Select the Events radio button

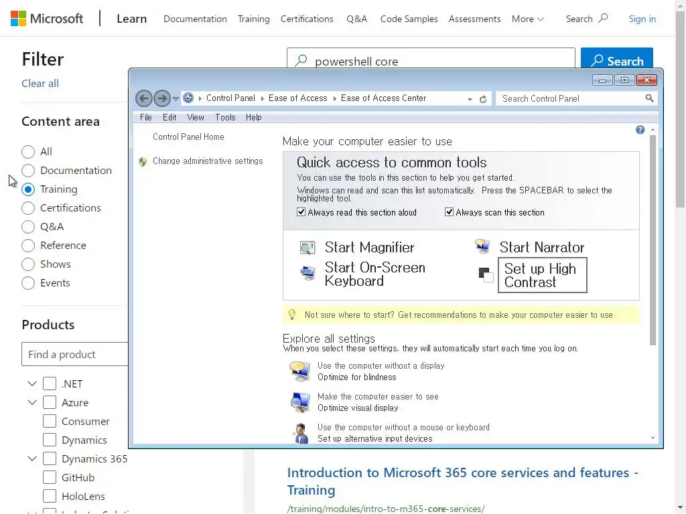point(28,283)
